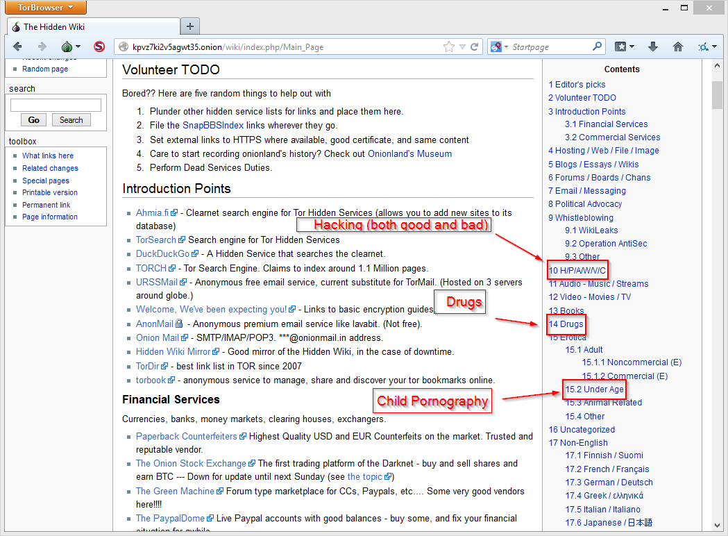
Task: Jump to 4 Hosting / Web / File / Image
Action: (604, 151)
